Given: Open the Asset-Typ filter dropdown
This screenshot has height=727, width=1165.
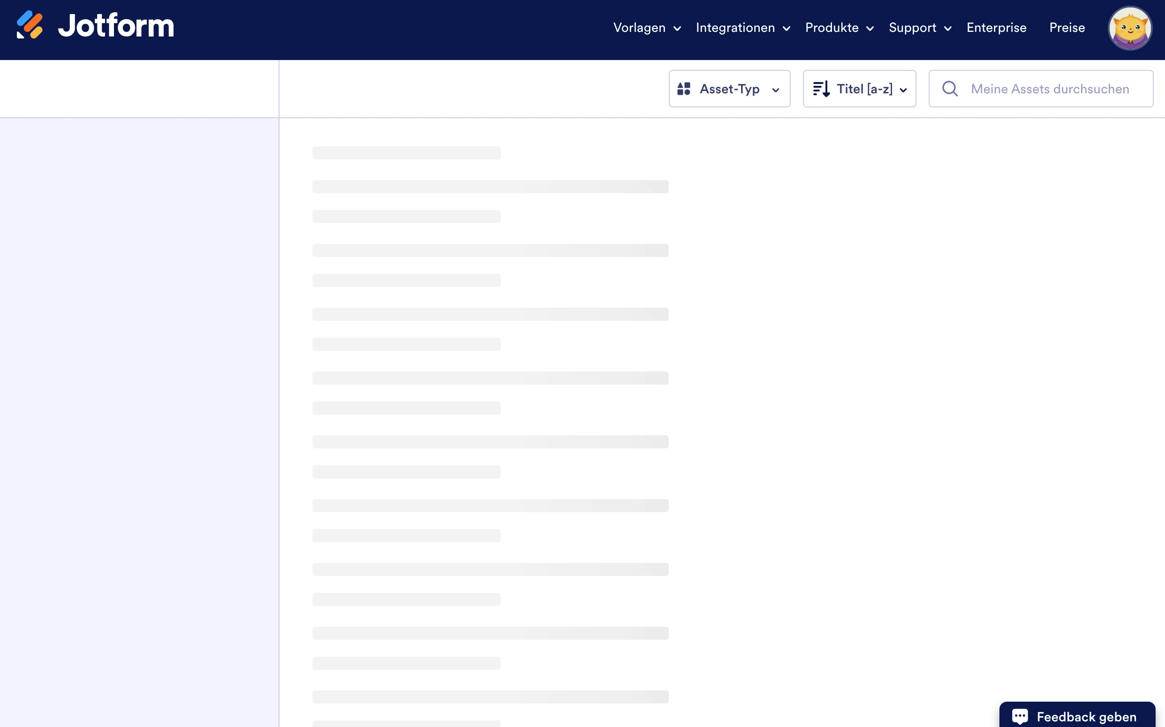Looking at the screenshot, I should 729,89.
